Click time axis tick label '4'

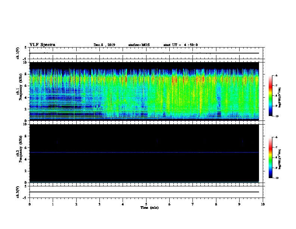point(123,204)
